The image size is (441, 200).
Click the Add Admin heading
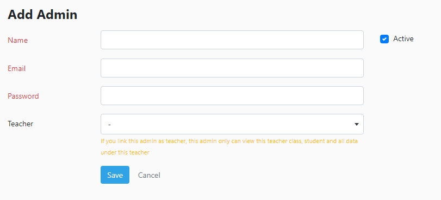(x=42, y=14)
